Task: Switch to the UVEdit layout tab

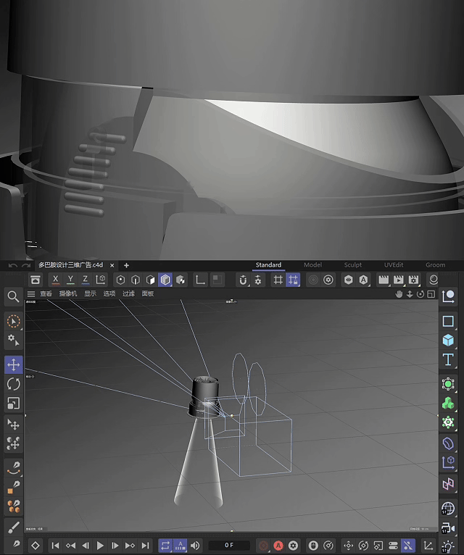Action: click(x=394, y=264)
